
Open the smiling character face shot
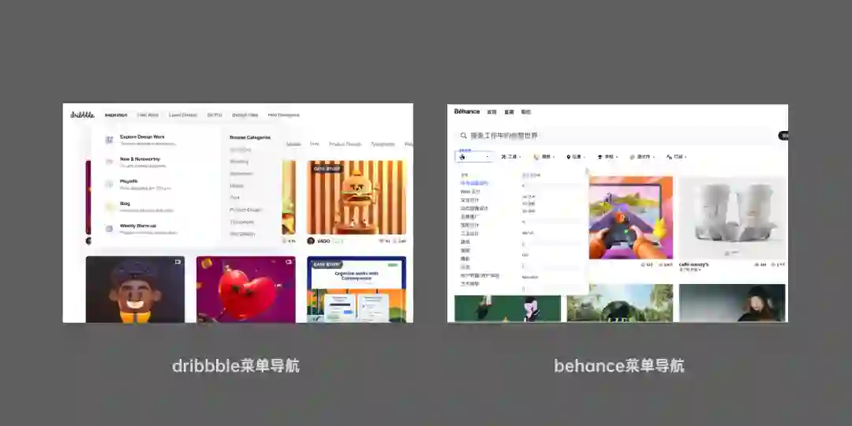[x=136, y=290]
